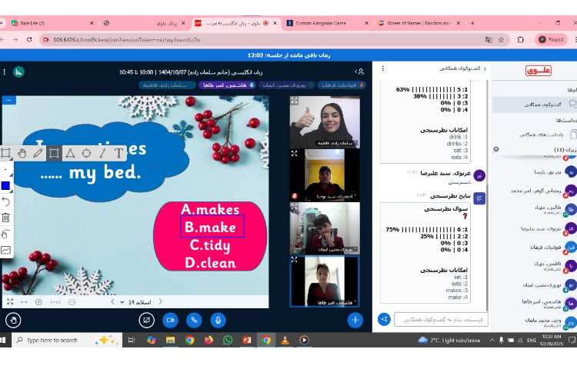This screenshot has width=577, height=369.
Task: Click the trash icon to clear annotations
Action: click(x=6, y=218)
